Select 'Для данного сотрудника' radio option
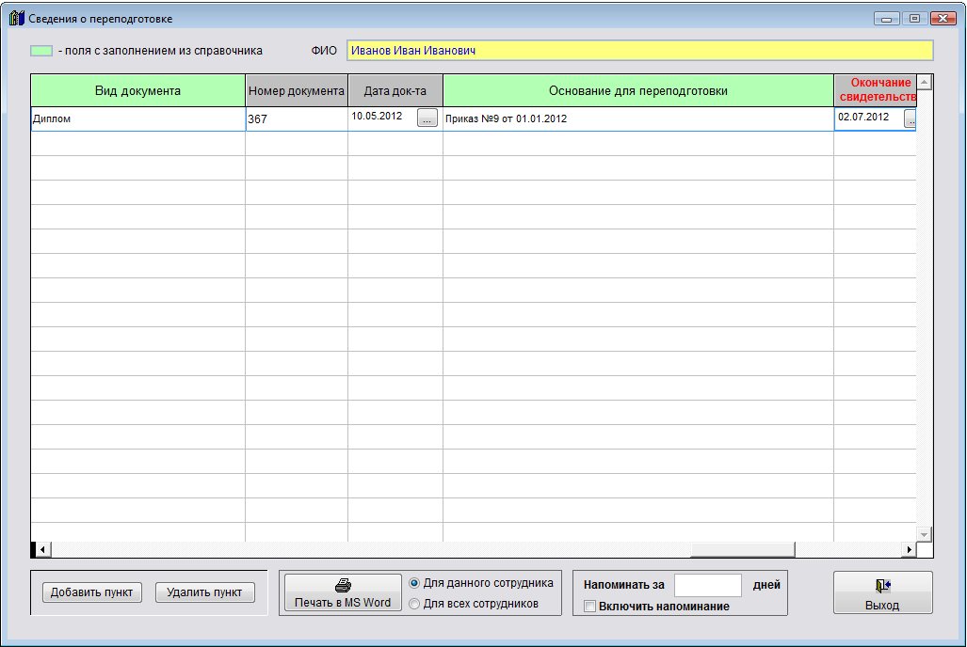Viewport: 967px width, 647px height. pos(415,583)
